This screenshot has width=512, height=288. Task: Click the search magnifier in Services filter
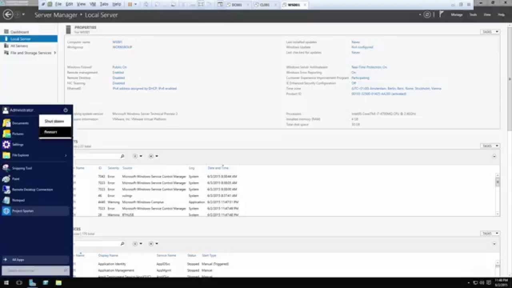pos(122,244)
